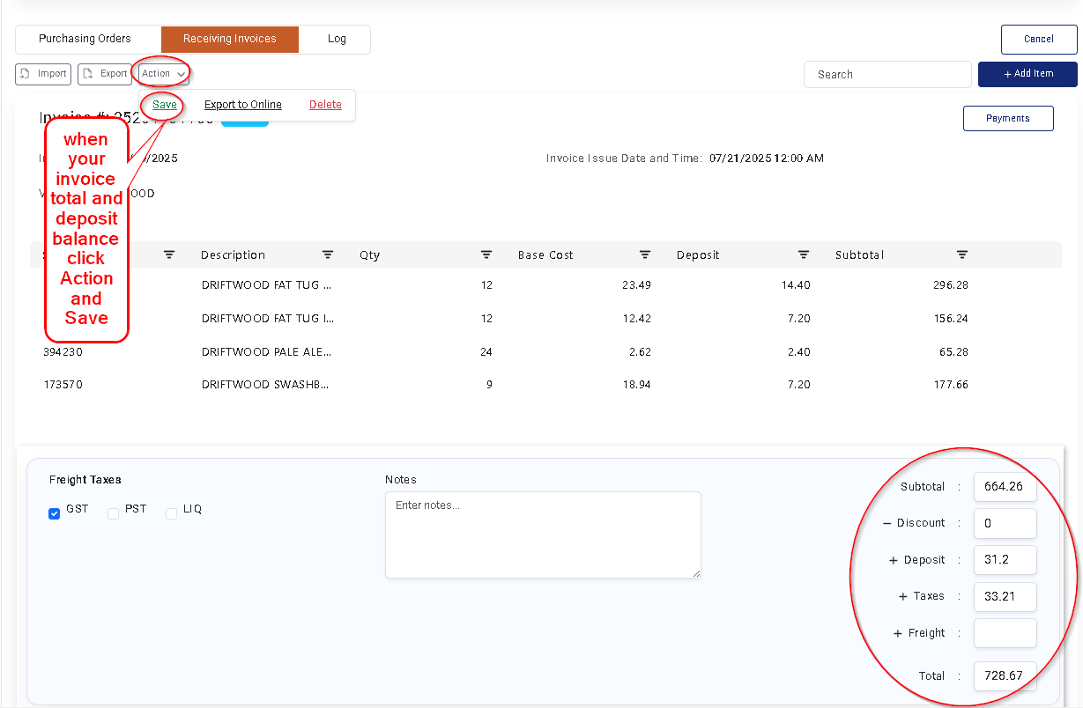
Task: Click SKU 394230 in the table
Action: 63,351
